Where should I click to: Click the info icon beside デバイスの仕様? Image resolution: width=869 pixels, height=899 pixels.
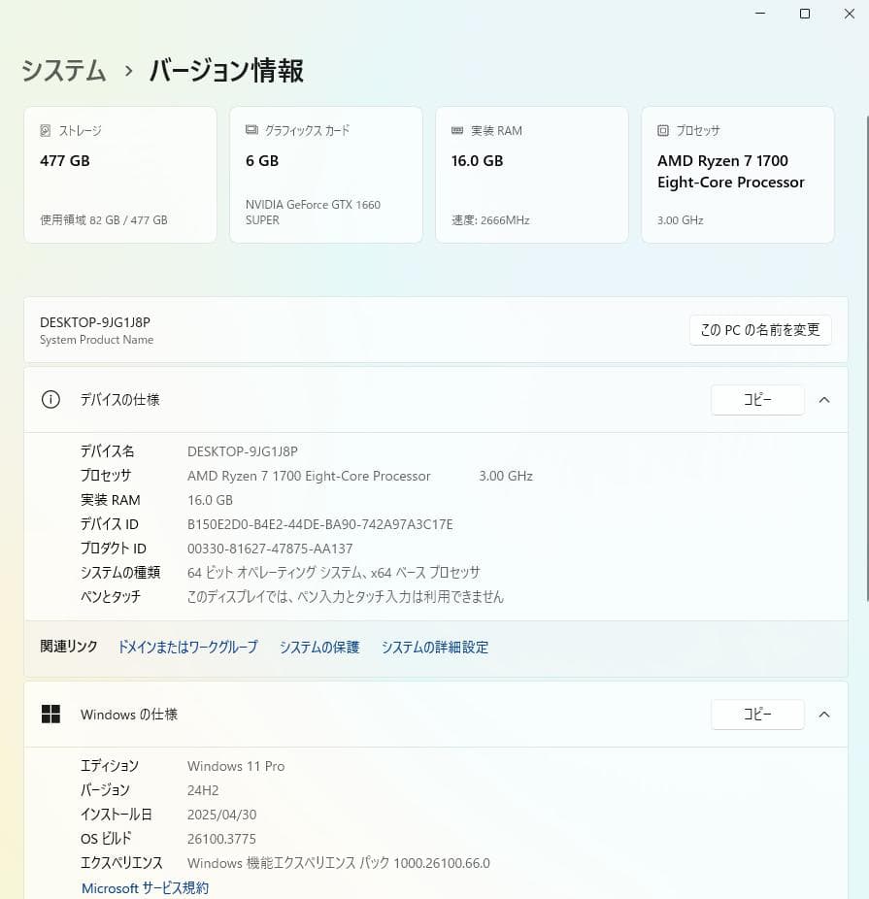(50, 399)
